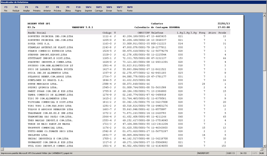The height and width of the screenshot is (156, 267).
Task: Click the horizontal scrollbar left arrow
Action: pos(2,149)
